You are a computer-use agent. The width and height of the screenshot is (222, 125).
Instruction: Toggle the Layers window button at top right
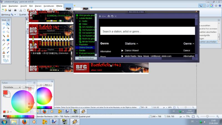pos(208,6)
